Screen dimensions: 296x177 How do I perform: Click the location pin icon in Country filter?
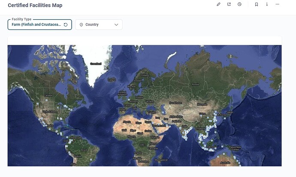[x=81, y=25]
